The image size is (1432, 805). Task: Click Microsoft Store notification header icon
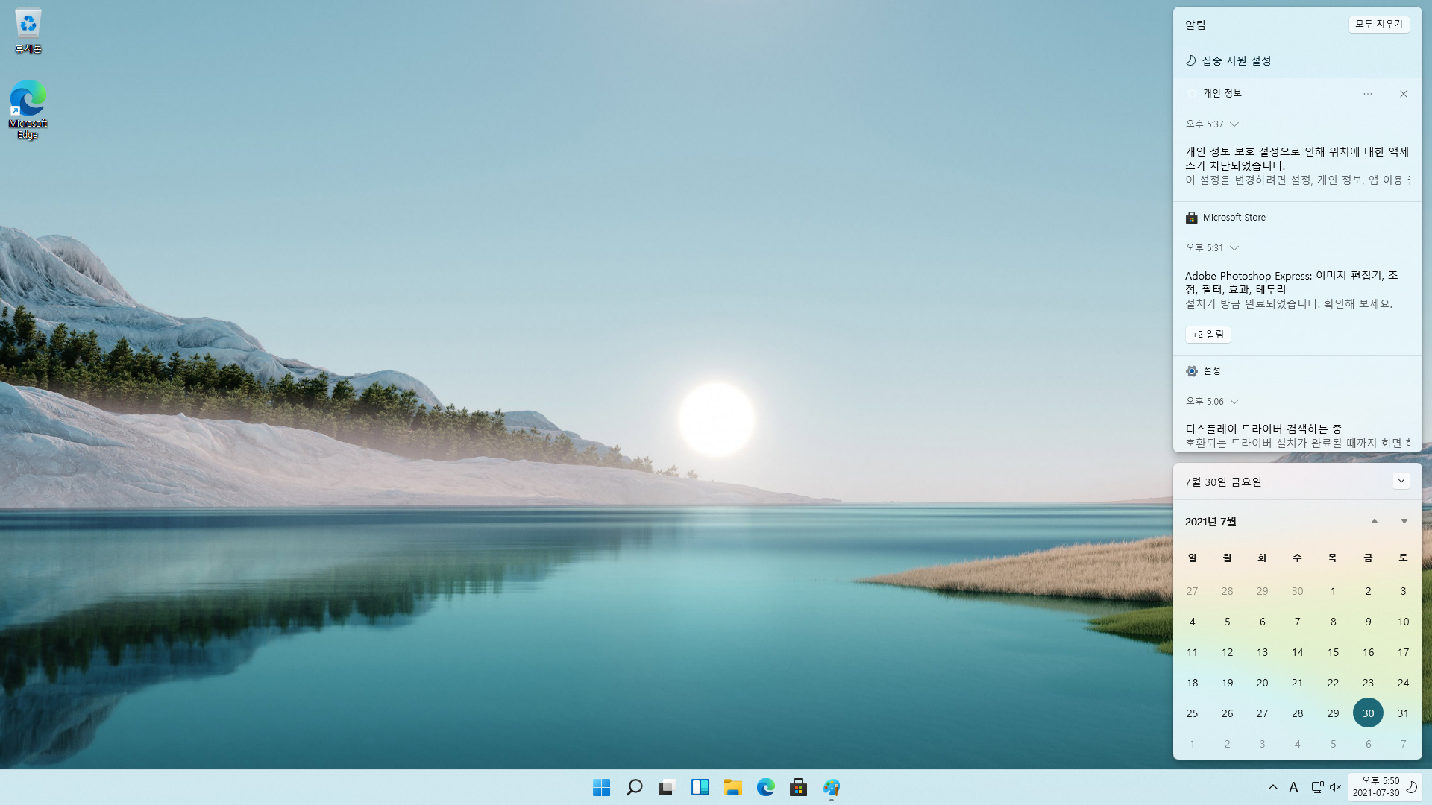pyautogui.click(x=1191, y=218)
